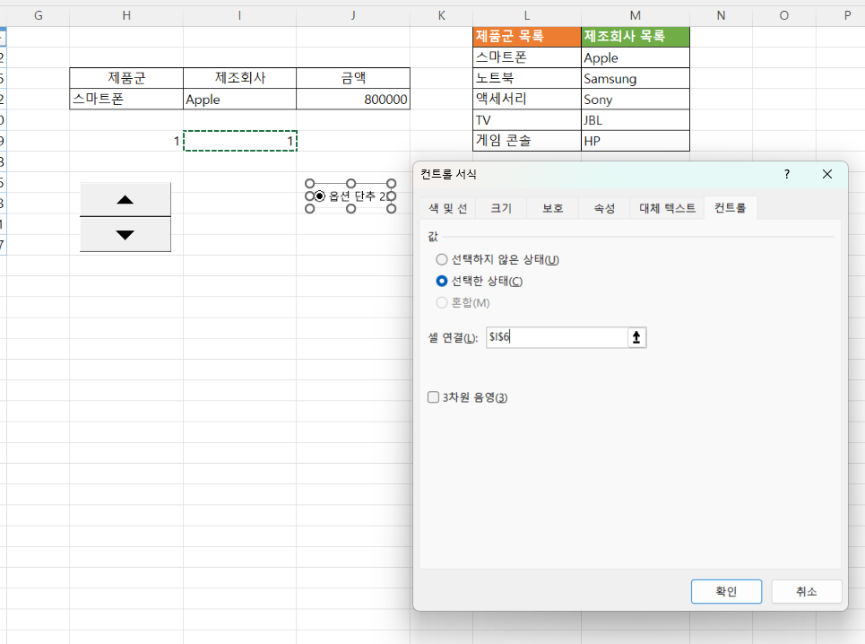
Task: Click the collapse dialog arrow beside 셀 연결
Action: (x=636, y=337)
